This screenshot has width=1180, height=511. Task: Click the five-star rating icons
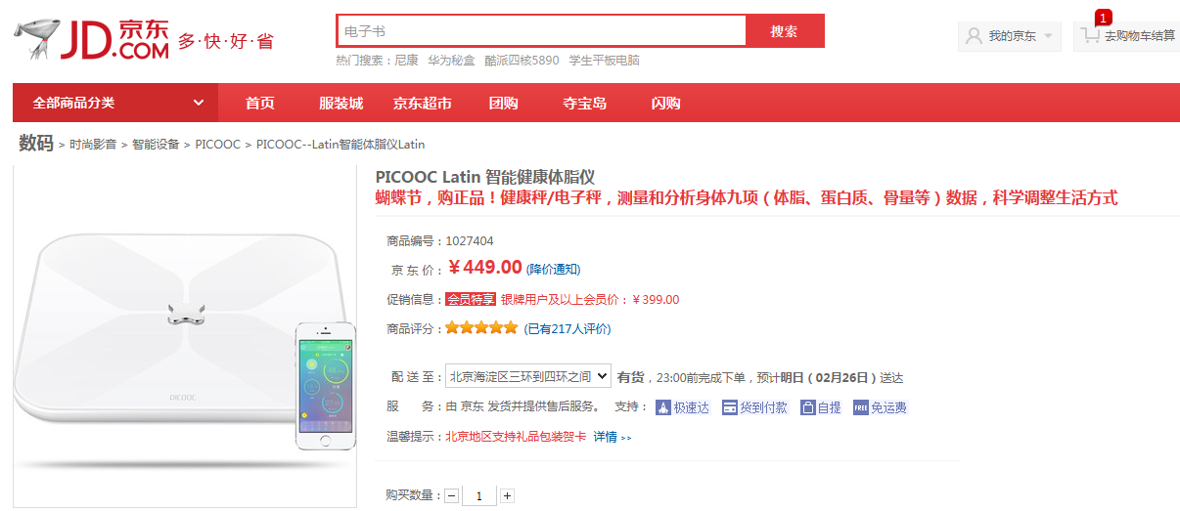[481, 328]
